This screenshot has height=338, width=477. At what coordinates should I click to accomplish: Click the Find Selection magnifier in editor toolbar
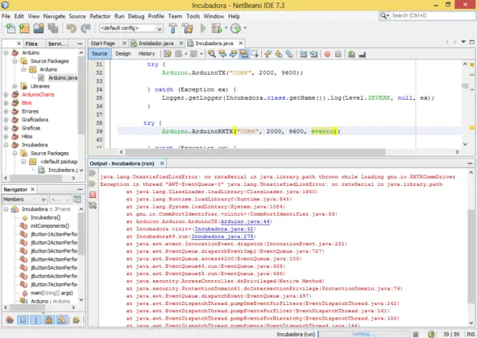coord(212,54)
